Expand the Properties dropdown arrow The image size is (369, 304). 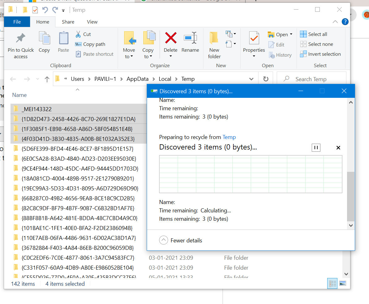tap(254, 56)
